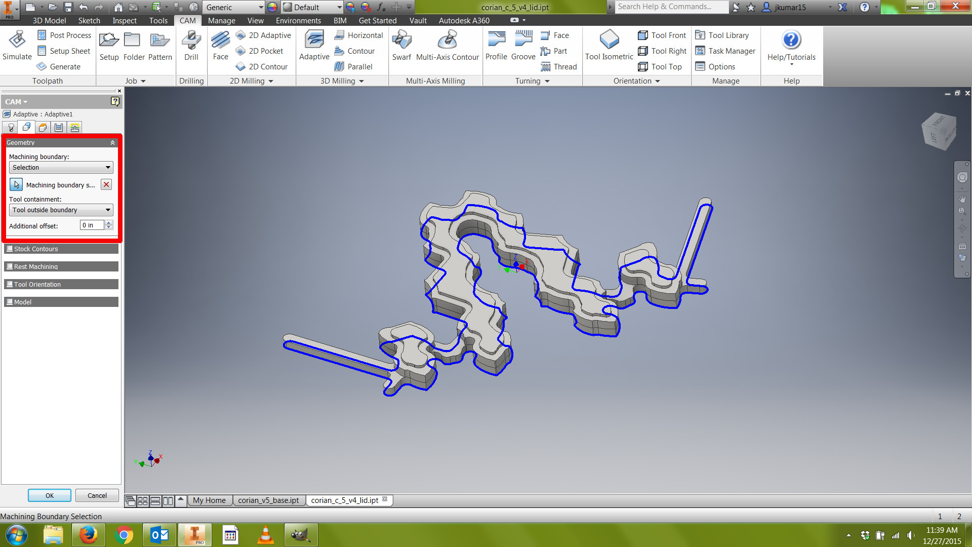Switch to the Tool Isometric view

click(x=609, y=46)
